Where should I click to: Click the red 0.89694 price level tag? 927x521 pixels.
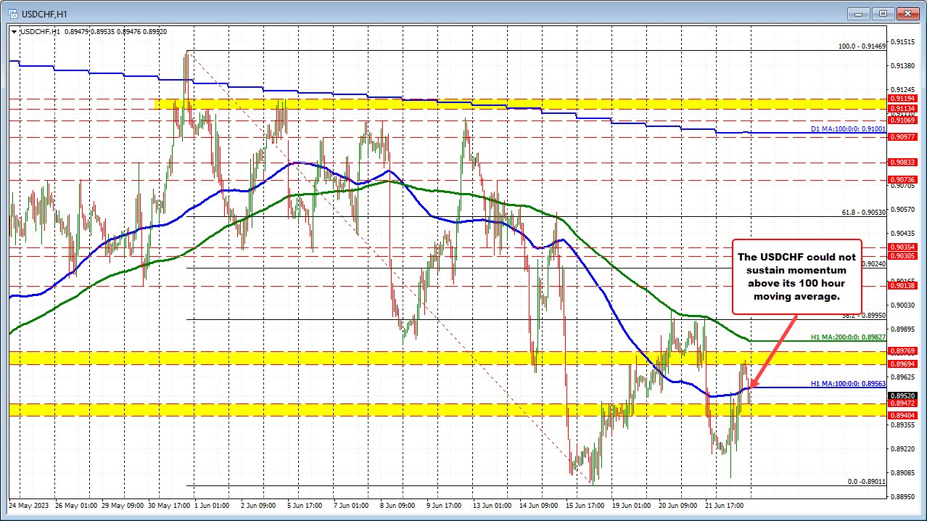902,364
